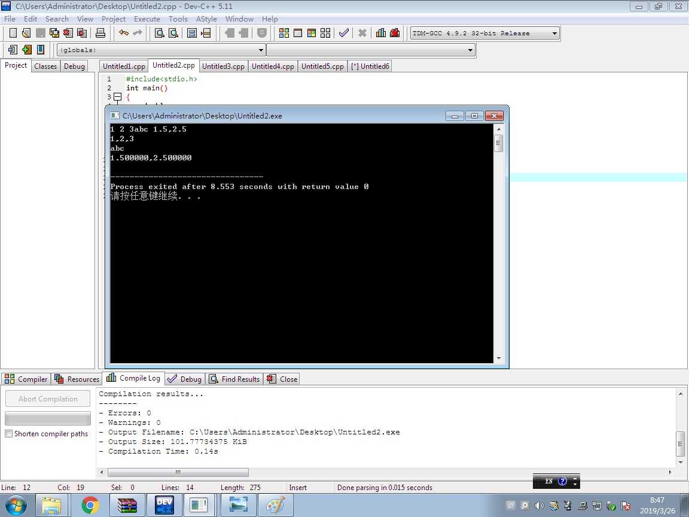Click the Close All files toolbar icon
The image size is (689, 517).
[82, 33]
